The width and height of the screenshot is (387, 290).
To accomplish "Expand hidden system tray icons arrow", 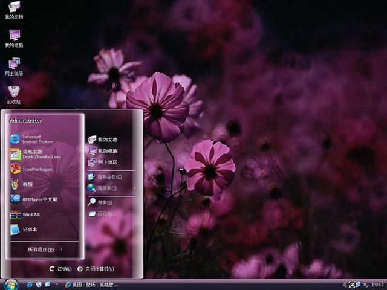I will (345, 285).
